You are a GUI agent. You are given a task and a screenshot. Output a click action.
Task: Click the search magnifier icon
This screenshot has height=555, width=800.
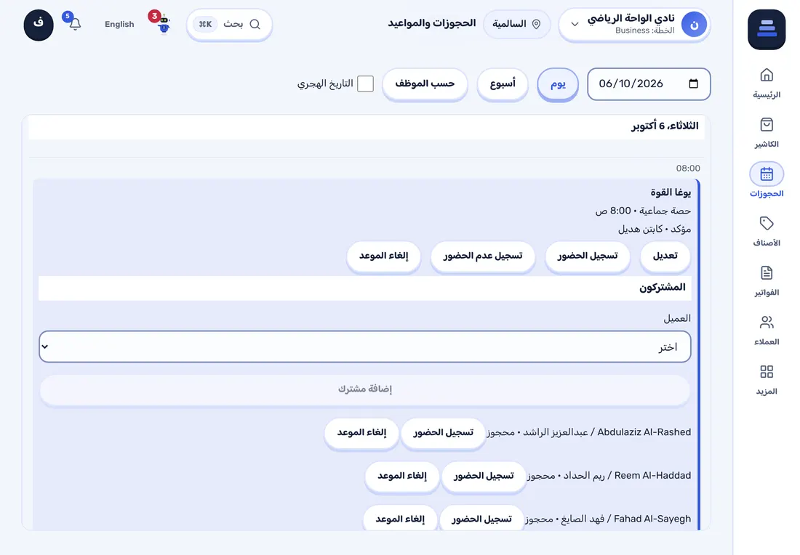pyautogui.click(x=255, y=24)
